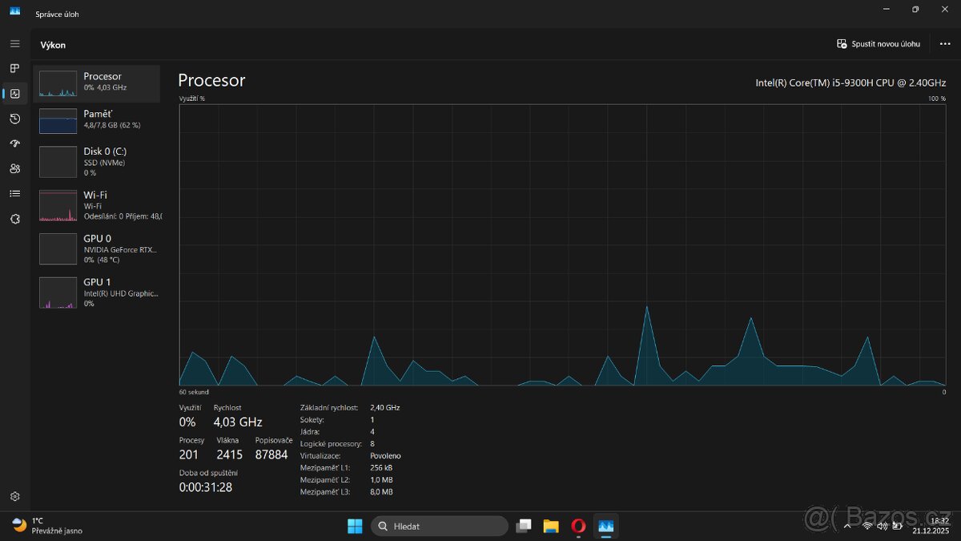Go to the Users page icon

(14, 168)
